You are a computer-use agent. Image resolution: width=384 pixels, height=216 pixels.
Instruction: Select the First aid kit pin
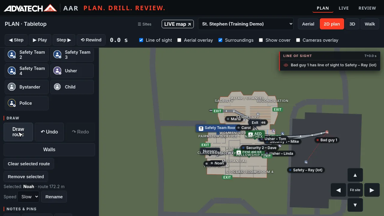(x=249, y=152)
